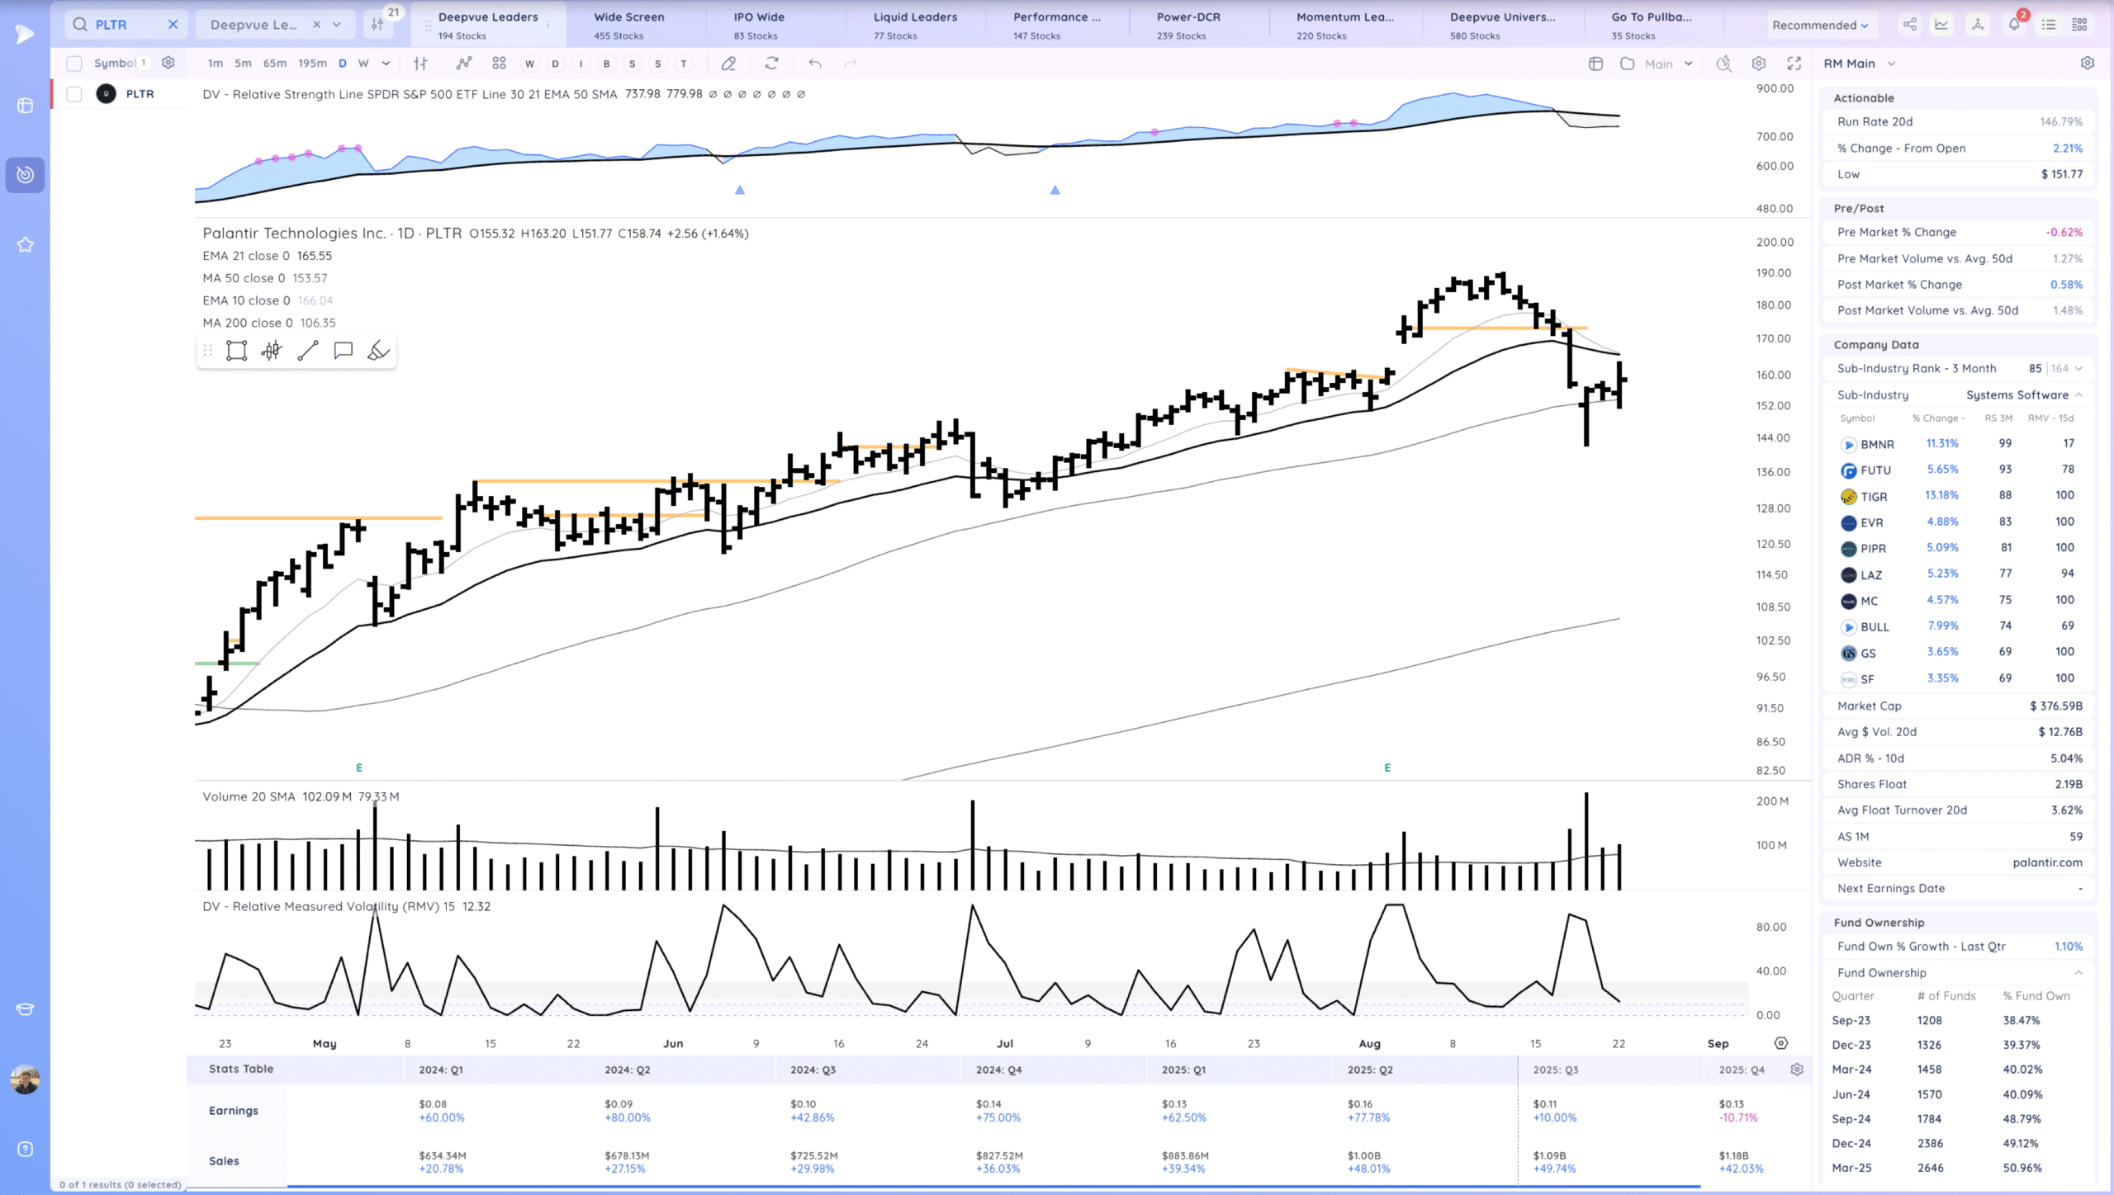Click the PLTR symbol search field
Viewport: 2114px width, 1195px height.
126,25
